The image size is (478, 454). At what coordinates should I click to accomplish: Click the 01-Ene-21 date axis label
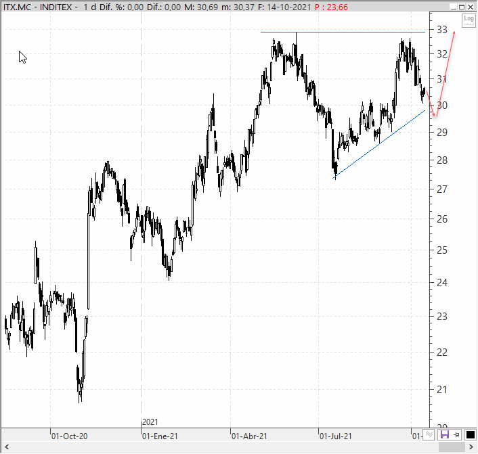(x=160, y=436)
